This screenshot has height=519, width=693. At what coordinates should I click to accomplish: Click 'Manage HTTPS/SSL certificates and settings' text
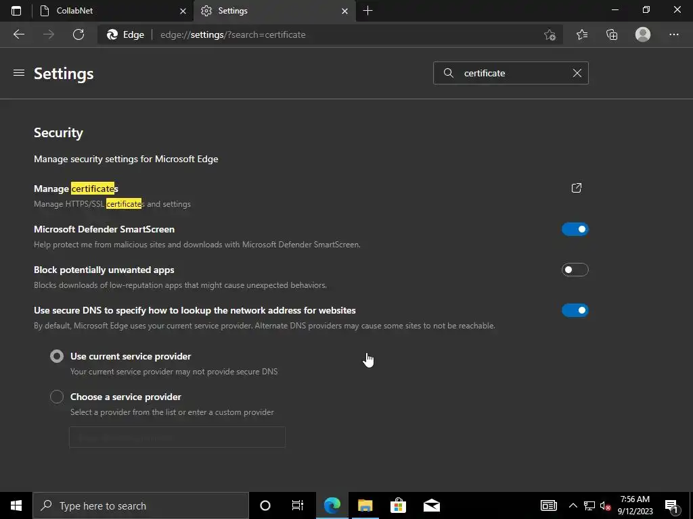tap(112, 204)
